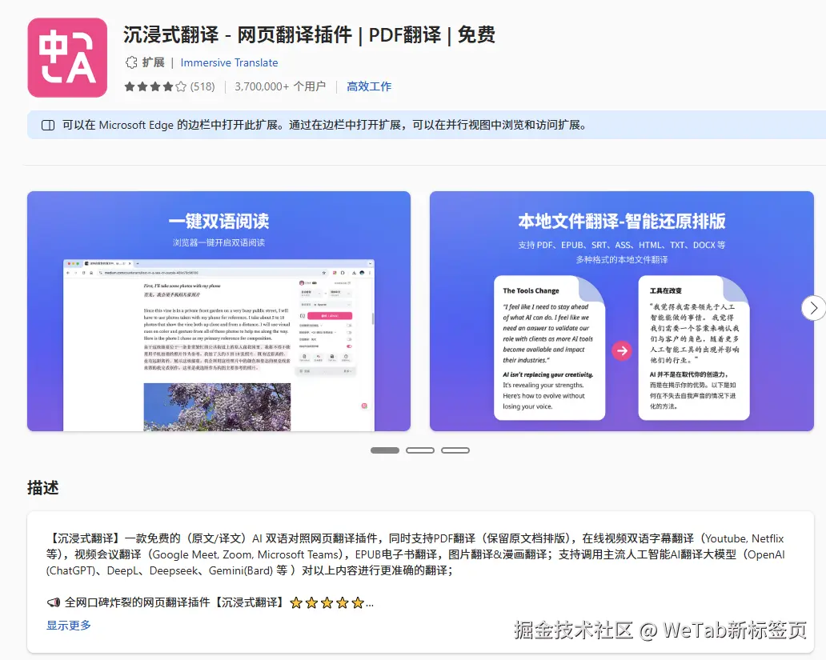The height and width of the screenshot is (660, 826).
Task: Open the 高效工作 category link
Action: point(369,86)
